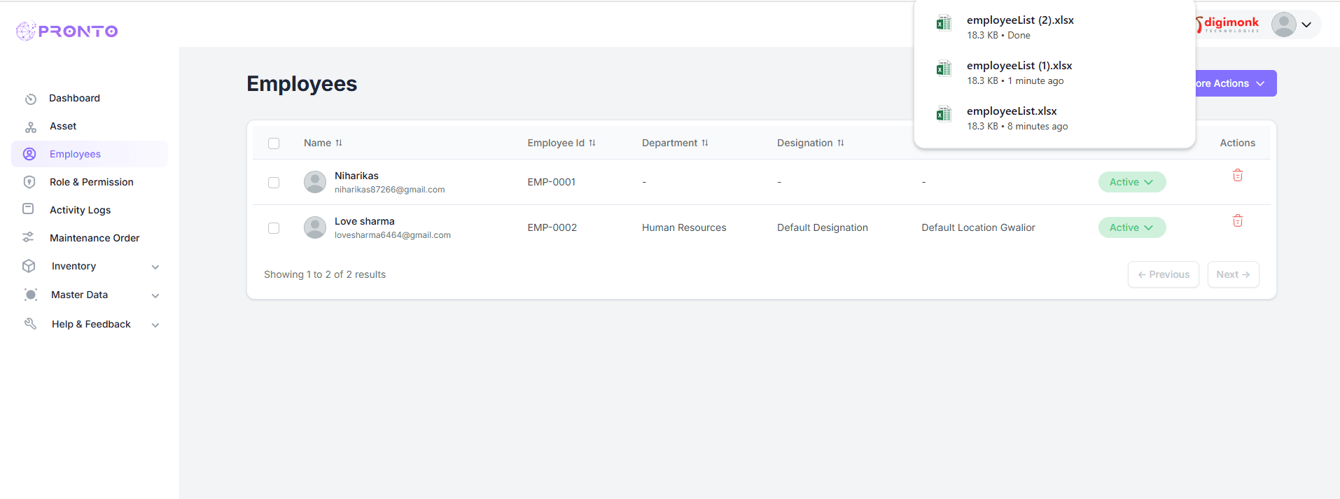This screenshot has width=1340, height=499.
Task: Toggle the select-all employees checkbox
Action: click(274, 143)
